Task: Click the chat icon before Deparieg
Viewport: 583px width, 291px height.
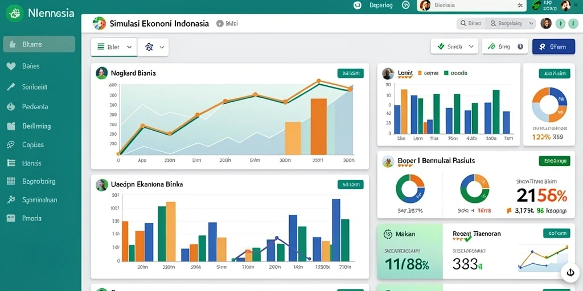Action: [x=358, y=5]
